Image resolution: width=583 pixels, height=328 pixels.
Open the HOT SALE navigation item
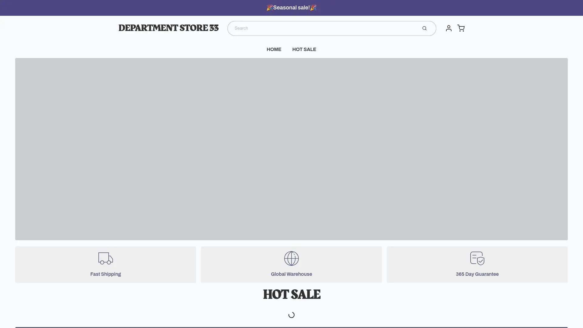point(304,50)
